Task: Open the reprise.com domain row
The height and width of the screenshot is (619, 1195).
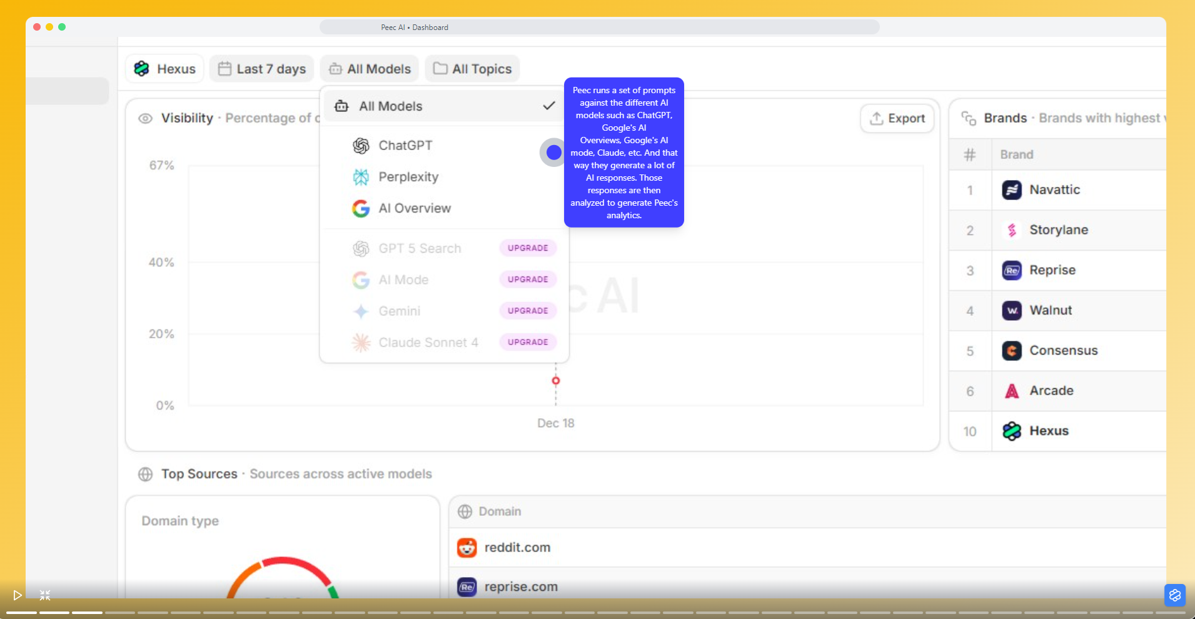Action: click(808, 587)
